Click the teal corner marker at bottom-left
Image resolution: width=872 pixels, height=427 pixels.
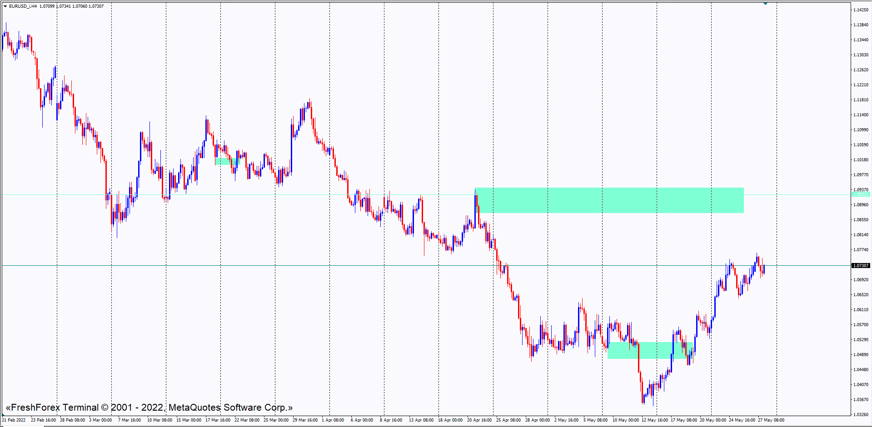pos(3,415)
